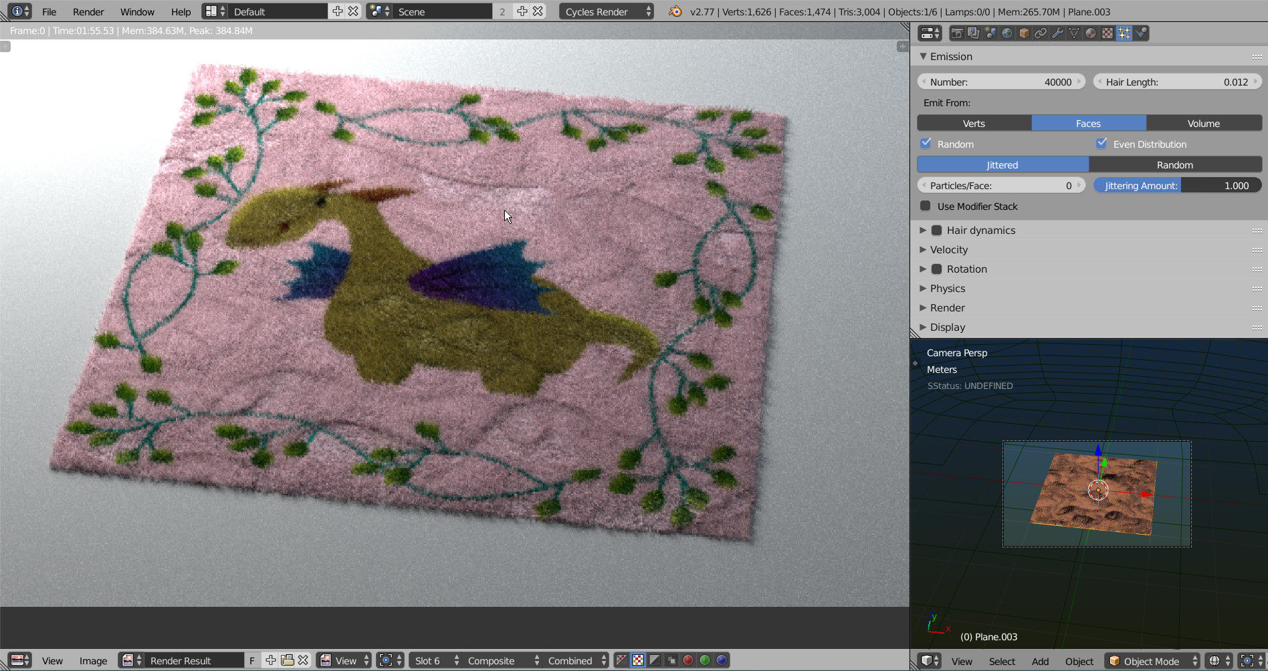Image resolution: width=1268 pixels, height=671 pixels.
Task: Open the Render properties camera tab
Action: 957,33
